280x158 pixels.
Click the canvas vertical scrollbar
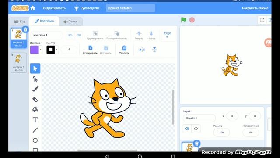point(173,107)
